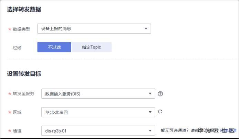Click the 过滤 field label
Screen dimensions: 239x139
click(x=17, y=48)
